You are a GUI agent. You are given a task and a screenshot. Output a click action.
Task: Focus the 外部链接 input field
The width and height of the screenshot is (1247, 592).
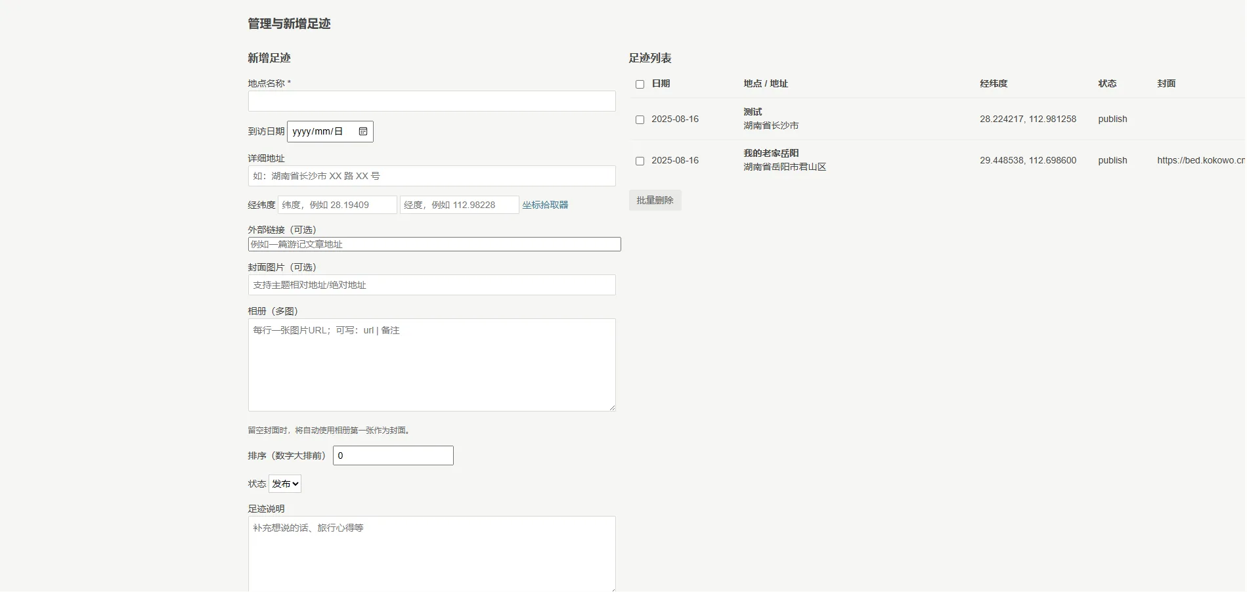434,244
